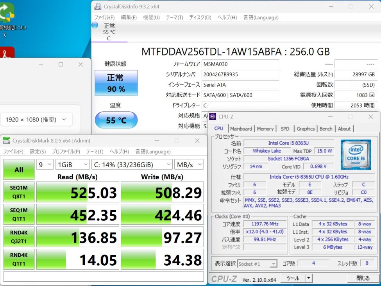Open the Socket #1 selection dropdown in CPU-Z
Viewport: 381px width, 286px height.
pyautogui.click(x=257, y=264)
